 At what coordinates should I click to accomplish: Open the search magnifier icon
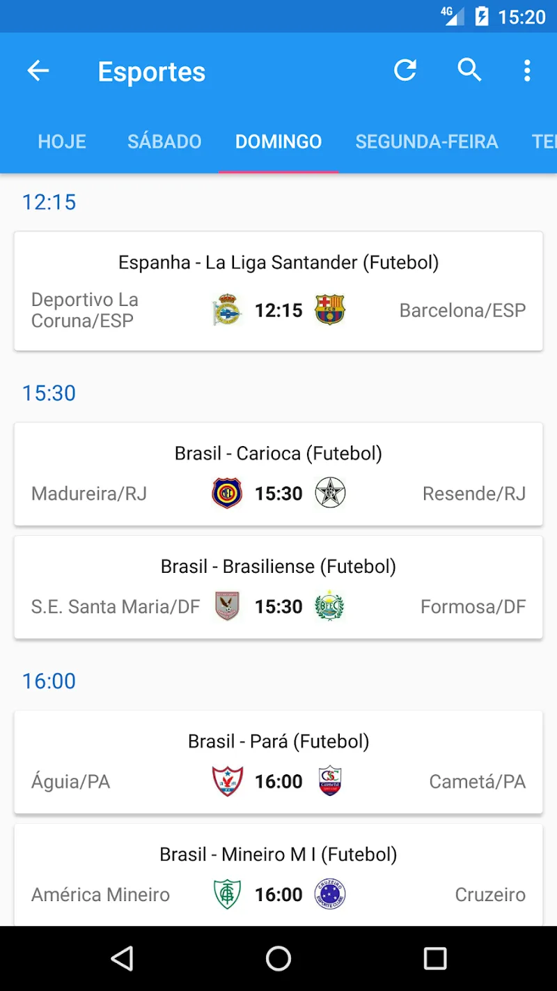pyautogui.click(x=469, y=70)
